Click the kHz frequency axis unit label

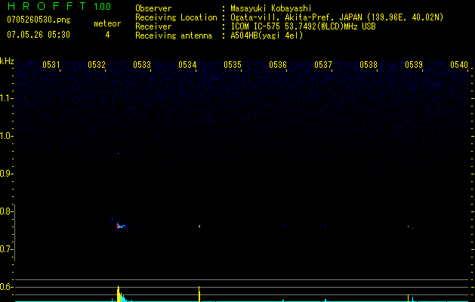coord(7,61)
